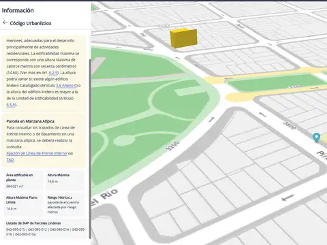Open Fijación de Línea de Frente Interno link

37,153
